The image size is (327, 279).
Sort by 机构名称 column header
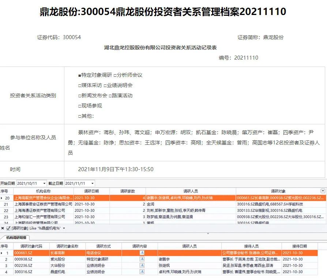tap(44, 191)
